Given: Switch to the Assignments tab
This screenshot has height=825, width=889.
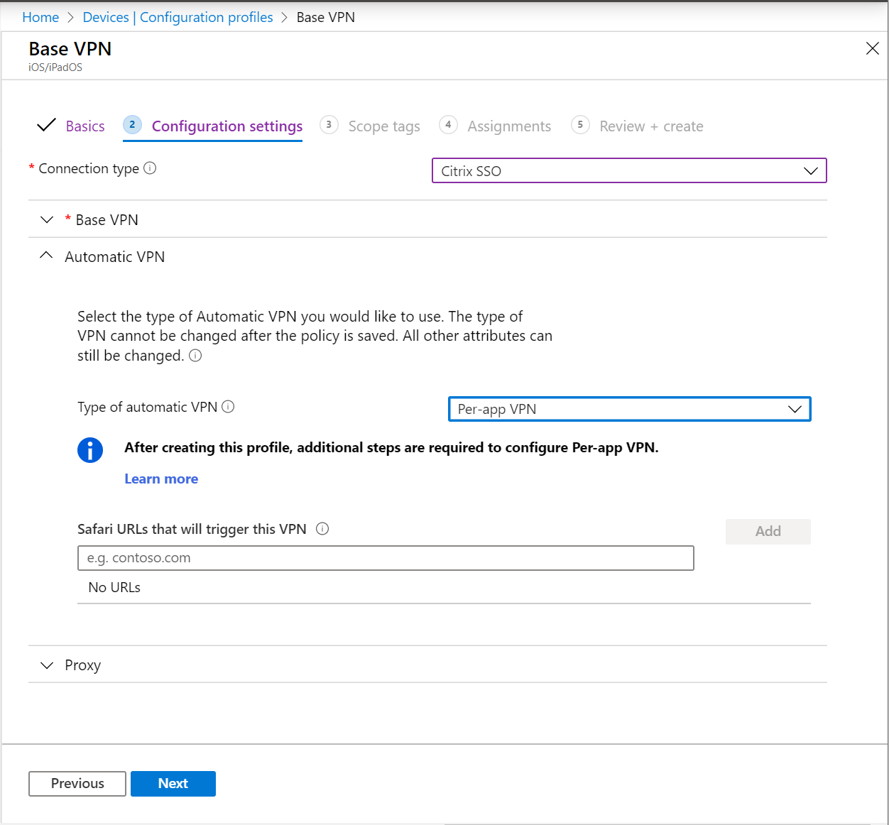Looking at the screenshot, I should click(x=509, y=126).
